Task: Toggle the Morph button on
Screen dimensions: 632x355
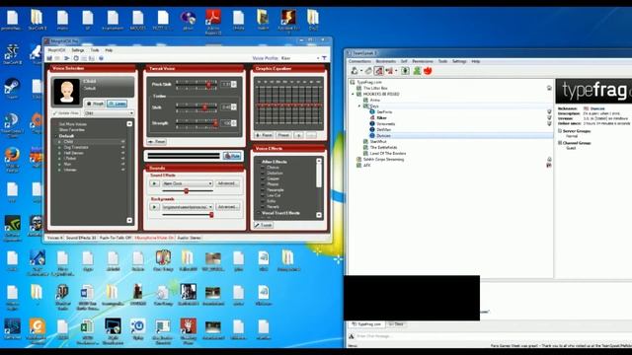Action: [x=96, y=104]
